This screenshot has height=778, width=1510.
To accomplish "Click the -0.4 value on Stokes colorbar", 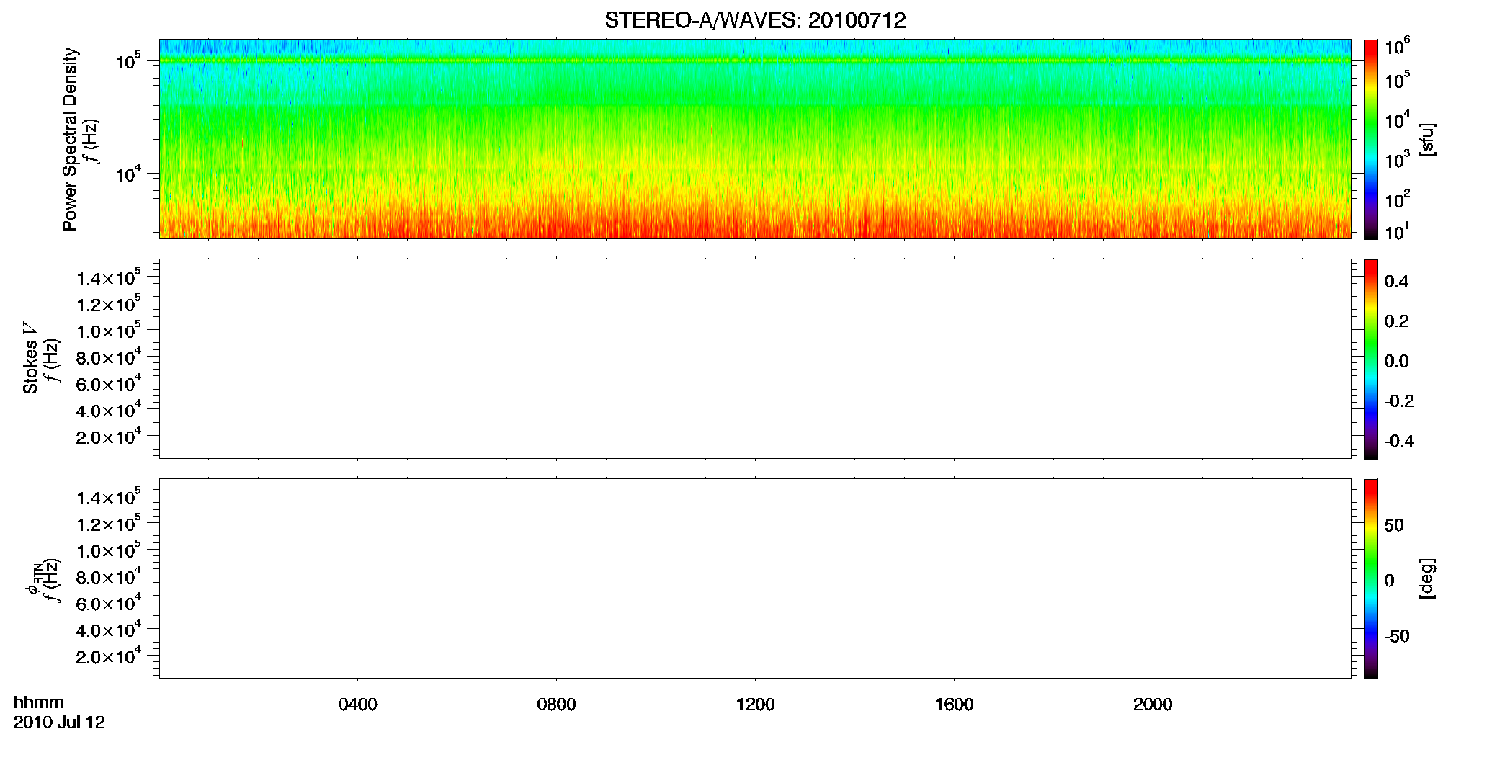I will coord(1399,442).
